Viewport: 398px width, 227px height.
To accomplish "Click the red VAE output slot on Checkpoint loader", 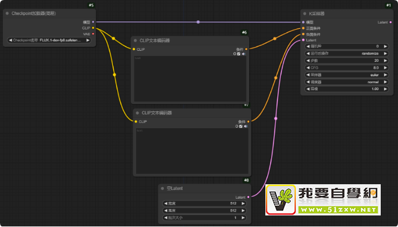I will [93, 34].
